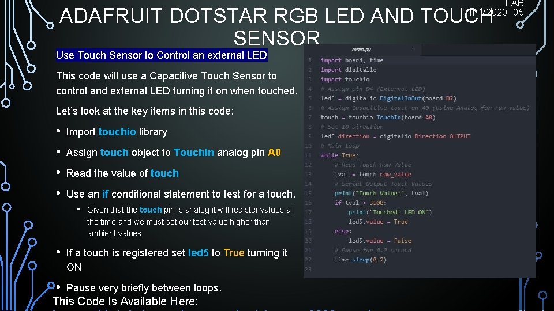The width and height of the screenshot is (554, 311).
Task: Click the bullet 'Pause very briefly between loops.'
Action: (144, 288)
